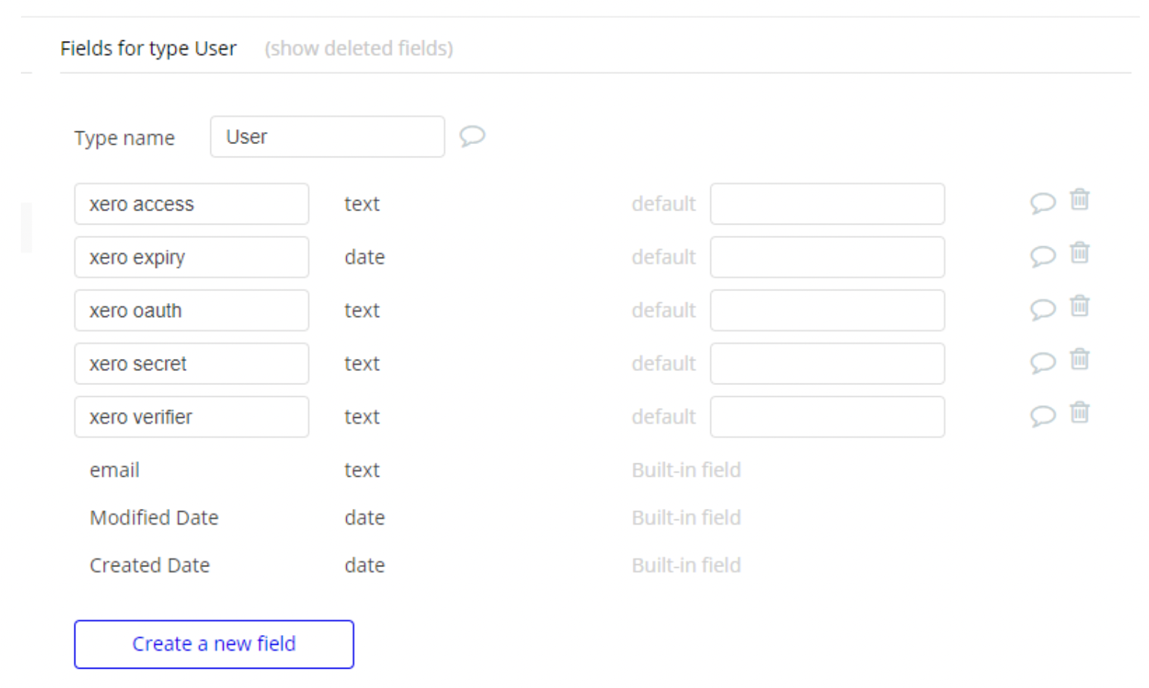Delete the xero access field with trash icon
1149x688 pixels.
click(1080, 200)
